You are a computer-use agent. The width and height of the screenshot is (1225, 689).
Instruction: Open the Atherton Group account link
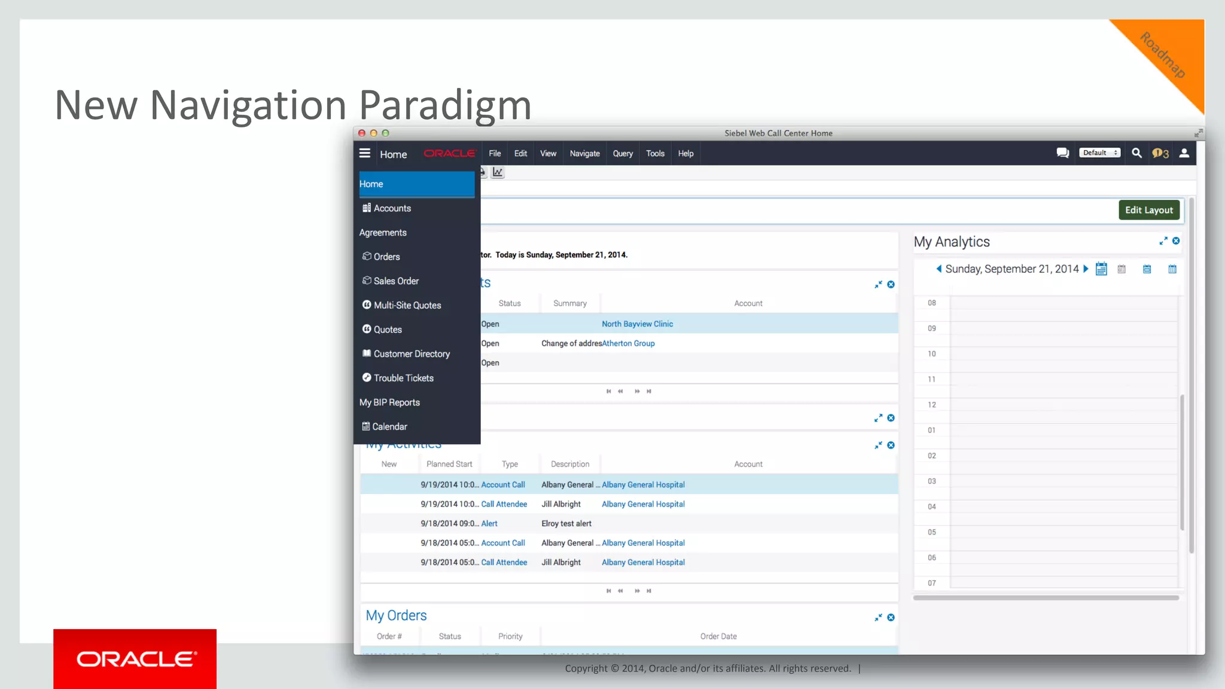click(628, 343)
